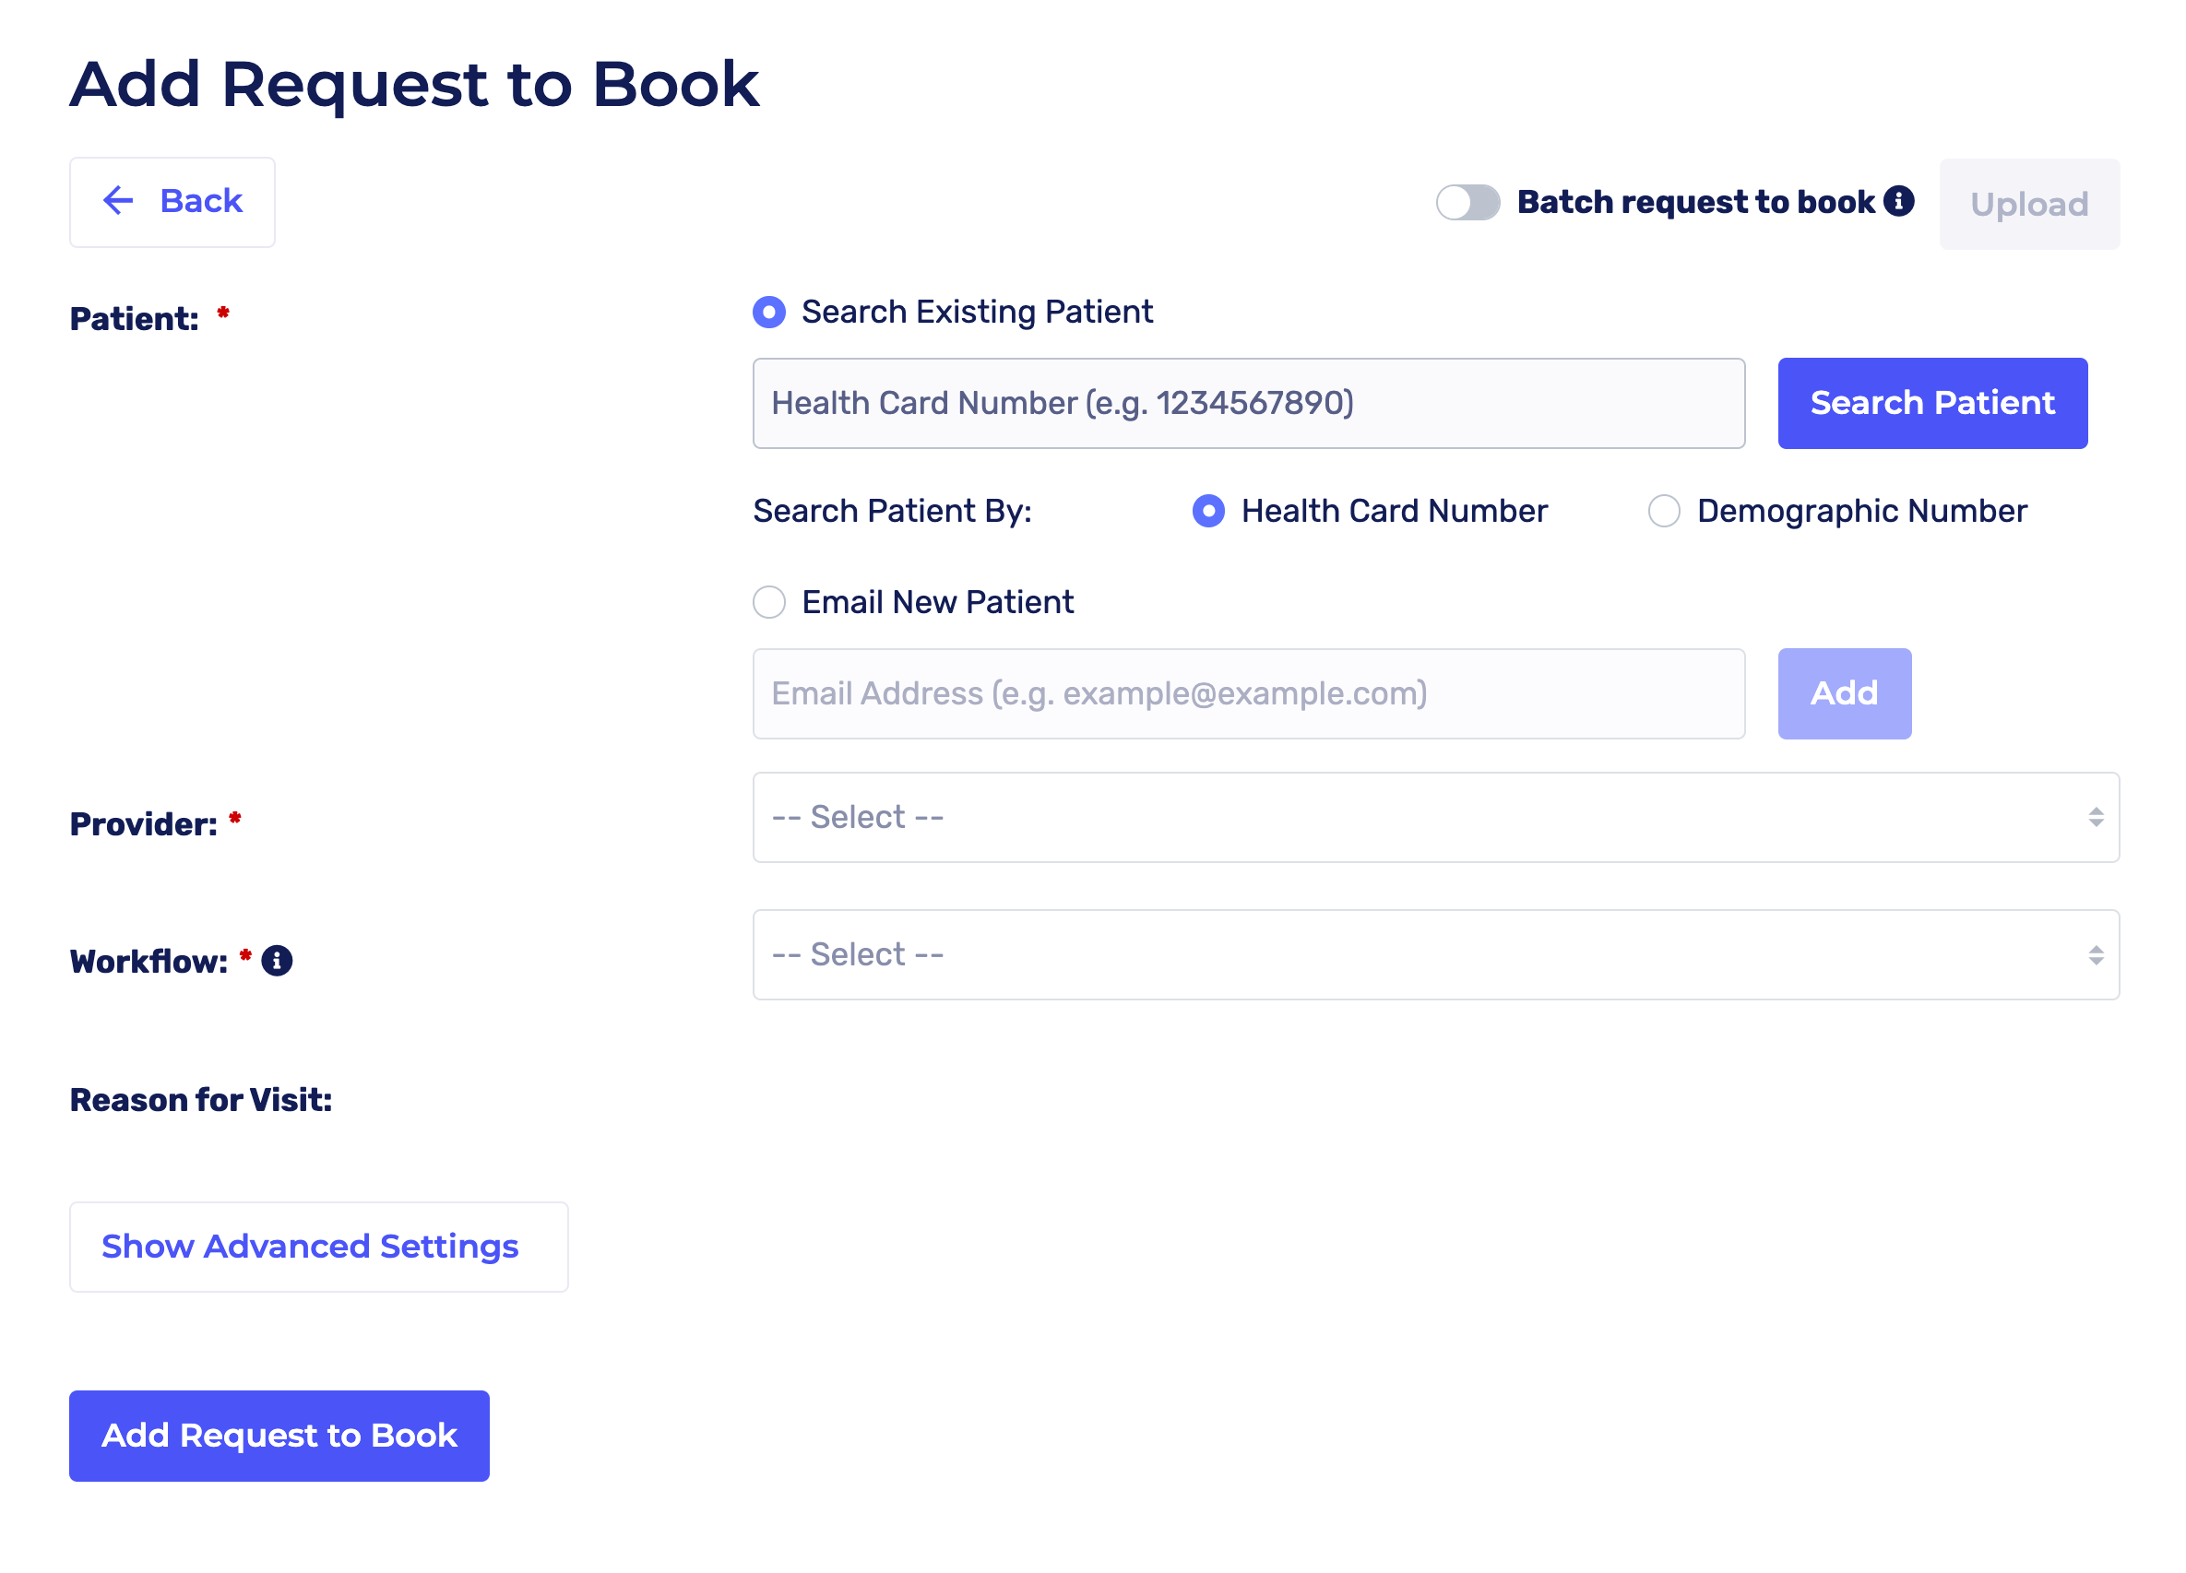This screenshot has width=2186, height=1573.
Task: Click the back arrow icon
Action: tap(117, 201)
